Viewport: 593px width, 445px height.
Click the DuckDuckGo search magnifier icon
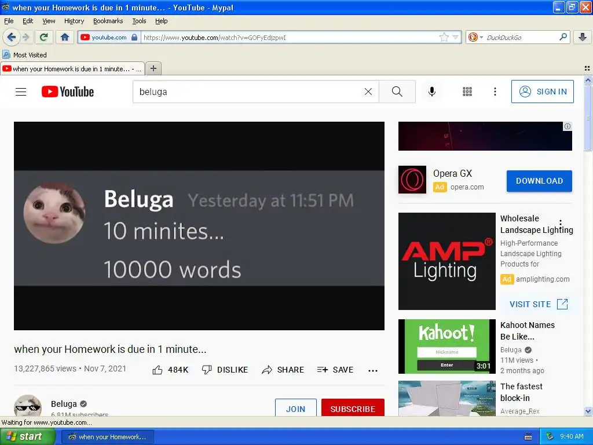coord(563,37)
